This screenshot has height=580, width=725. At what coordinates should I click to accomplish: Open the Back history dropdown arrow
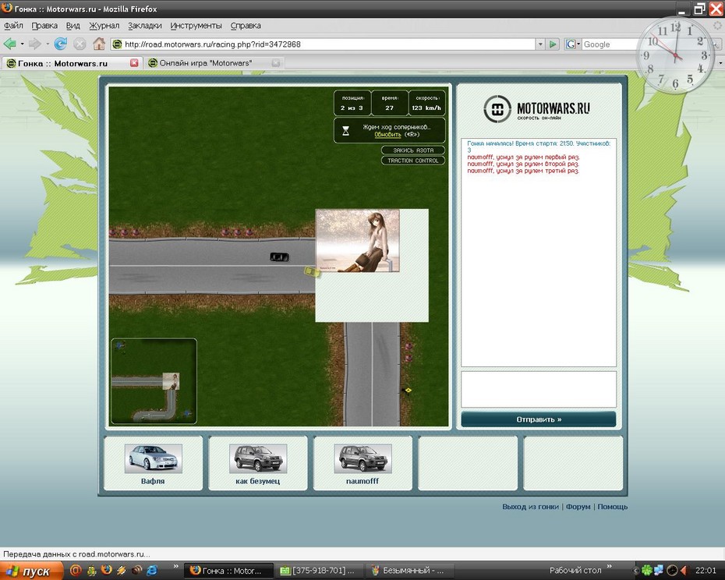22,44
